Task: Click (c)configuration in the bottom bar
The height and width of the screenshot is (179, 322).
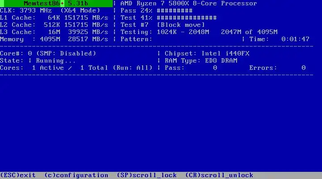Action: (x=76, y=175)
